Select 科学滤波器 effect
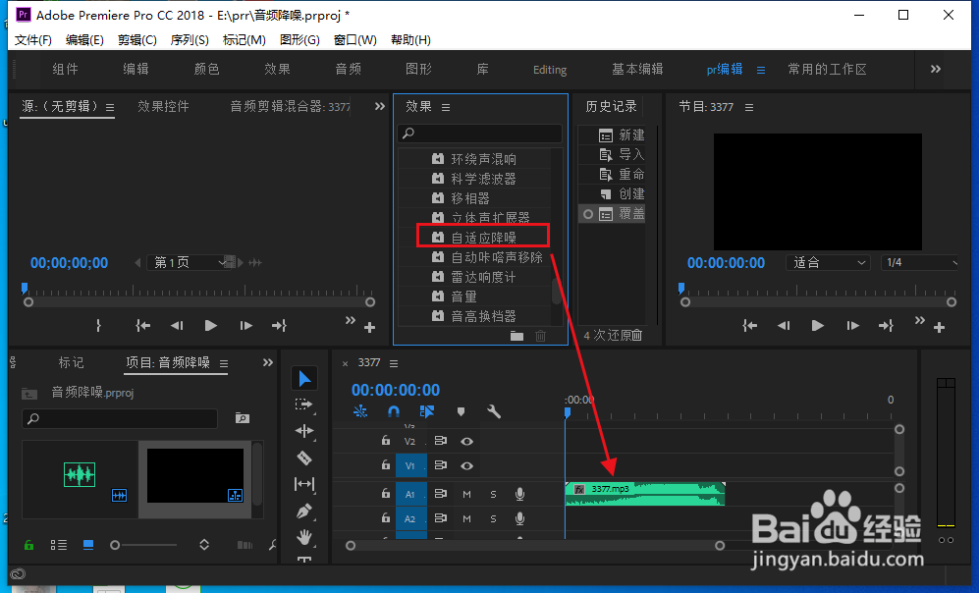The image size is (979, 593). pos(483,179)
